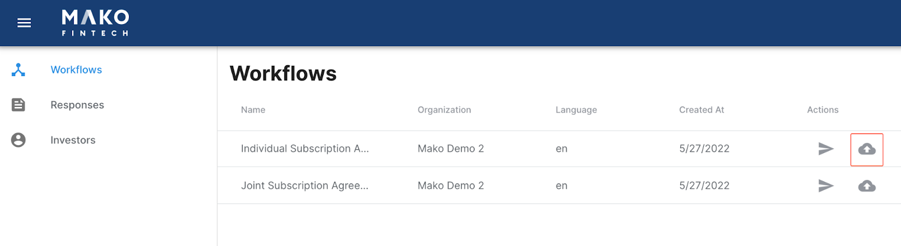901x246 pixels.
Task: Send the Joint Subscription workflow
Action: point(826,186)
